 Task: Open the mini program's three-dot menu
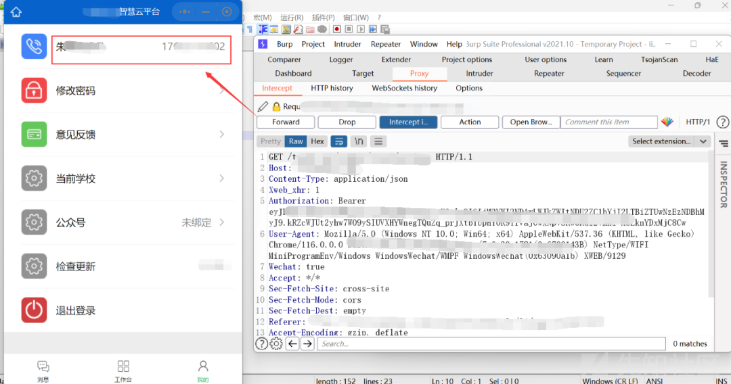pyautogui.click(x=185, y=11)
